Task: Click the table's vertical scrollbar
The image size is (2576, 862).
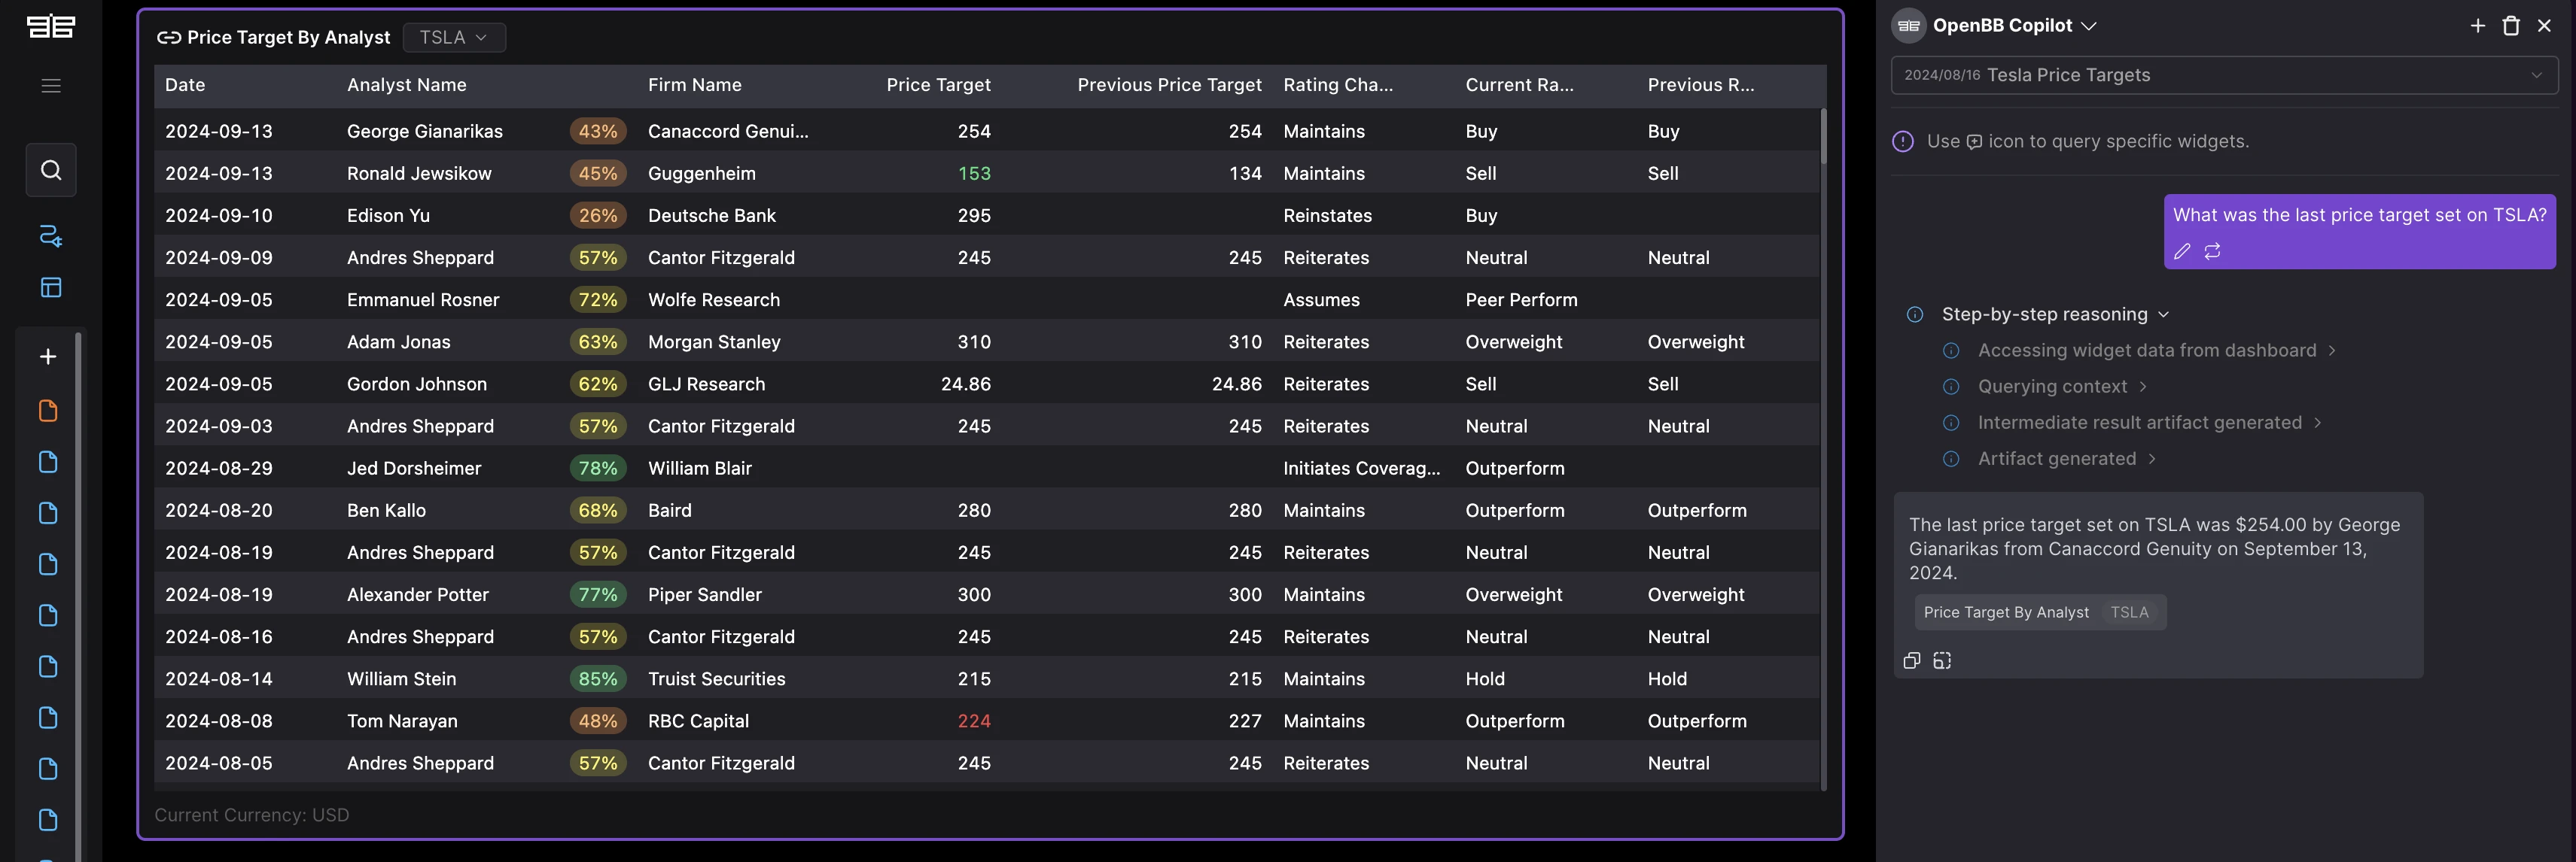Action: click(1823, 136)
